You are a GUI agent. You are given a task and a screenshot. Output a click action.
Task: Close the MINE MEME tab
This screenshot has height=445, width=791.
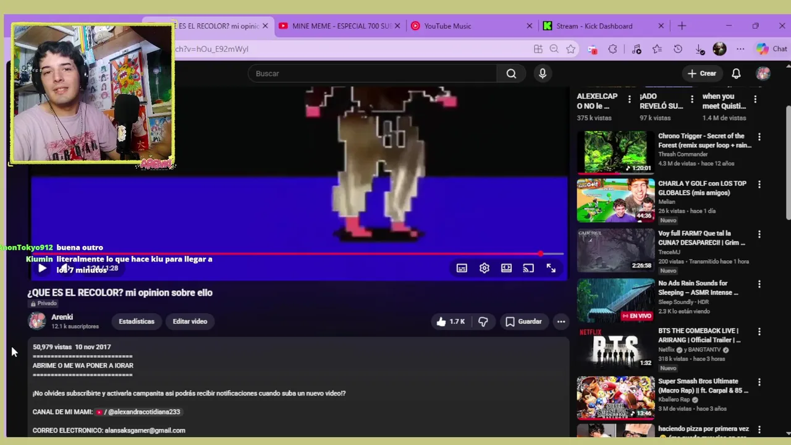[x=397, y=26]
